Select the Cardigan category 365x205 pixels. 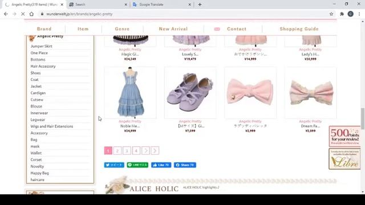point(38,93)
